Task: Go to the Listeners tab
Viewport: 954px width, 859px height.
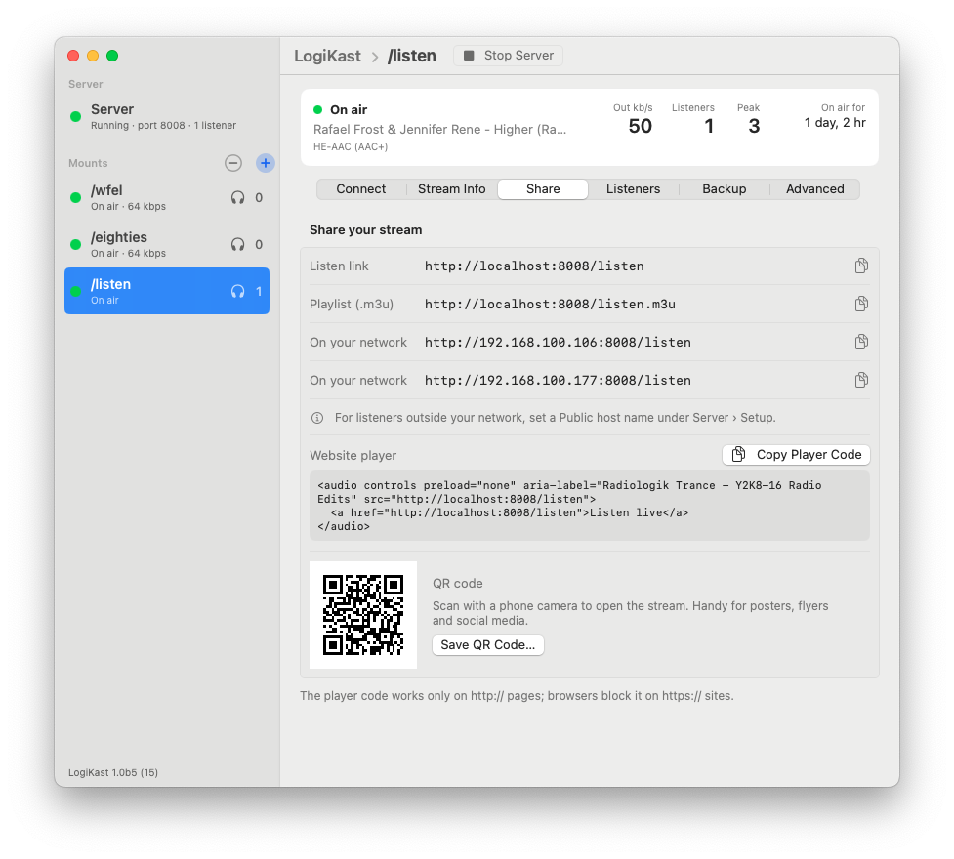Action: tap(633, 189)
